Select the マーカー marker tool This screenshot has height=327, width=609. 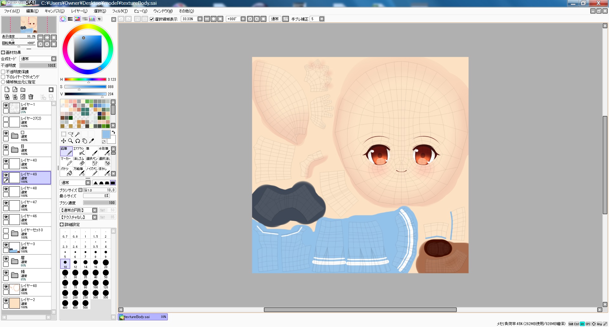66,161
